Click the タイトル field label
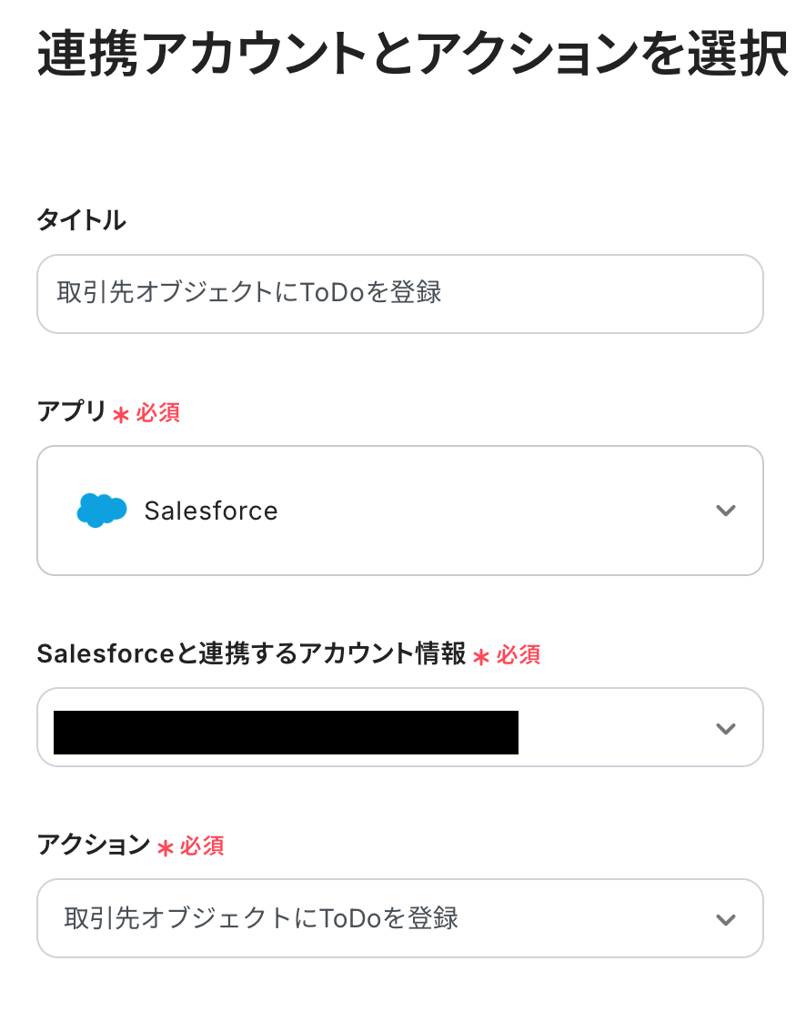Viewport: 806px width, 1012px height. (81, 219)
